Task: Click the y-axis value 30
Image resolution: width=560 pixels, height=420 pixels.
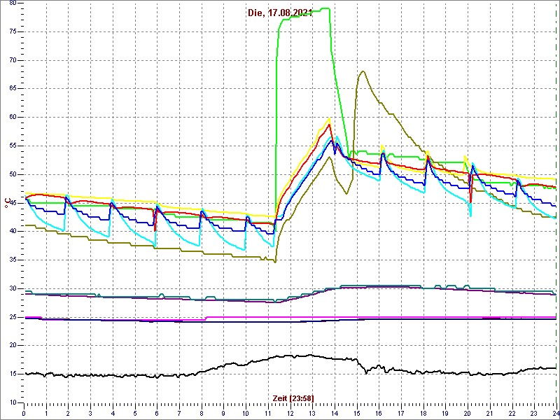Action: pos(13,288)
